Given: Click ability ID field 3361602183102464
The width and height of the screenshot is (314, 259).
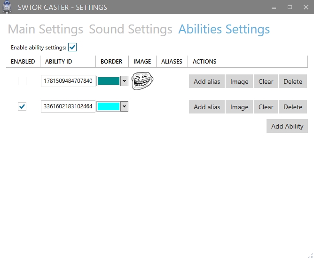Looking at the screenshot, I should pyautogui.click(x=68, y=106).
